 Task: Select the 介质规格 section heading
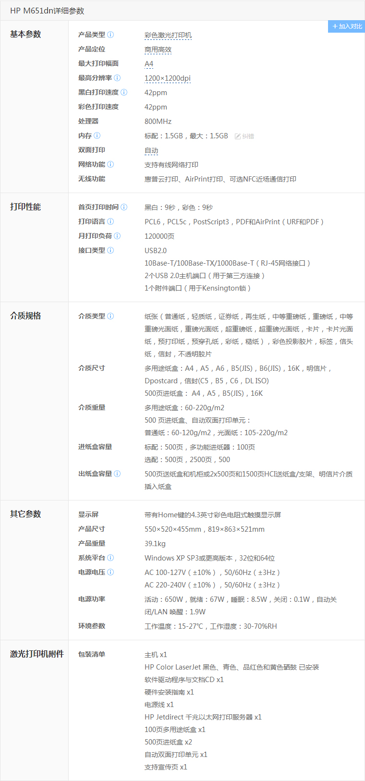click(x=25, y=316)
